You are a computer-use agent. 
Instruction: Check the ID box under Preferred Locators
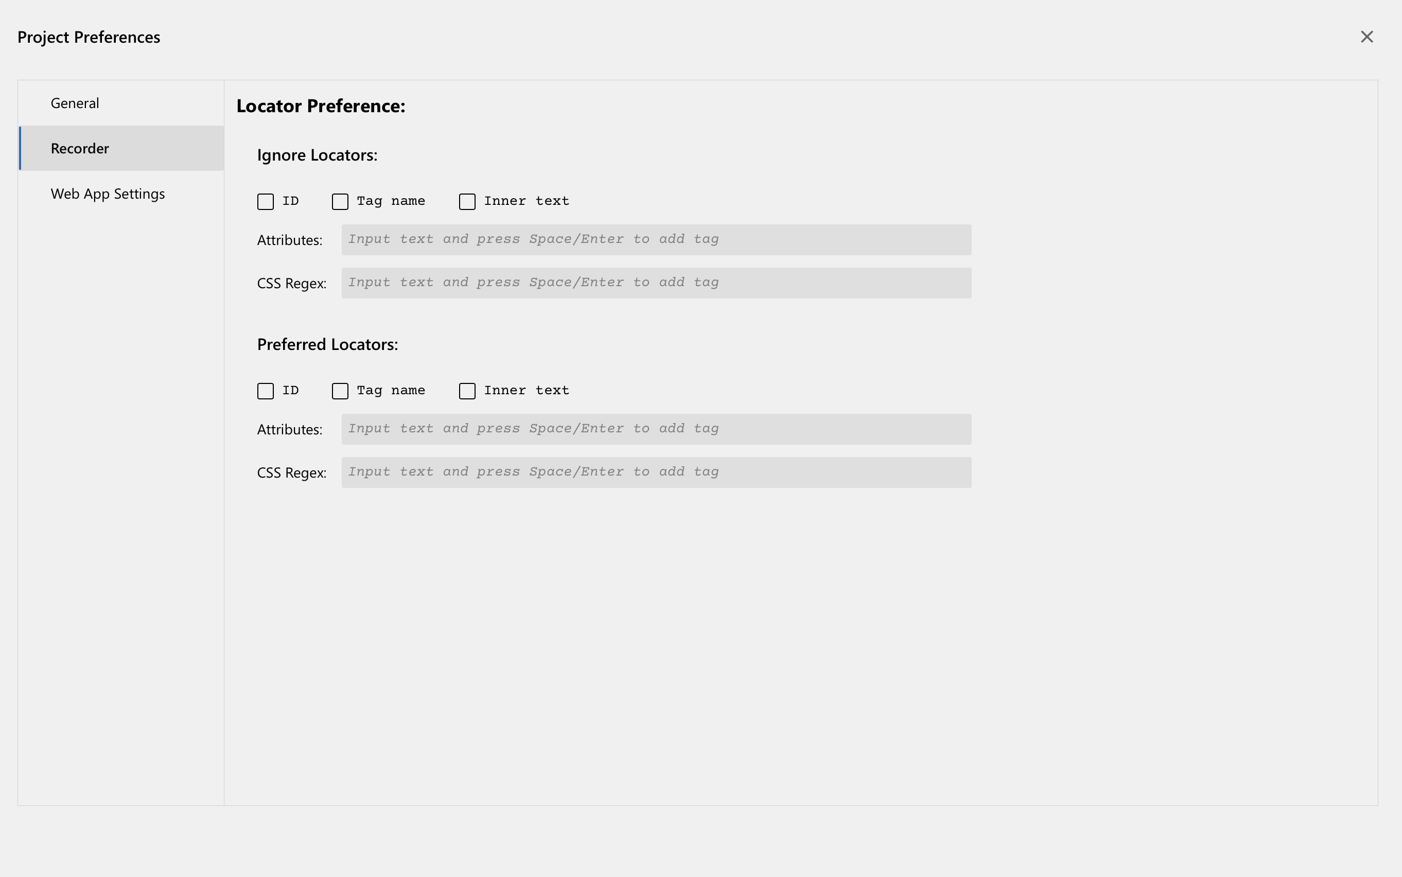[x=266, y=391]
